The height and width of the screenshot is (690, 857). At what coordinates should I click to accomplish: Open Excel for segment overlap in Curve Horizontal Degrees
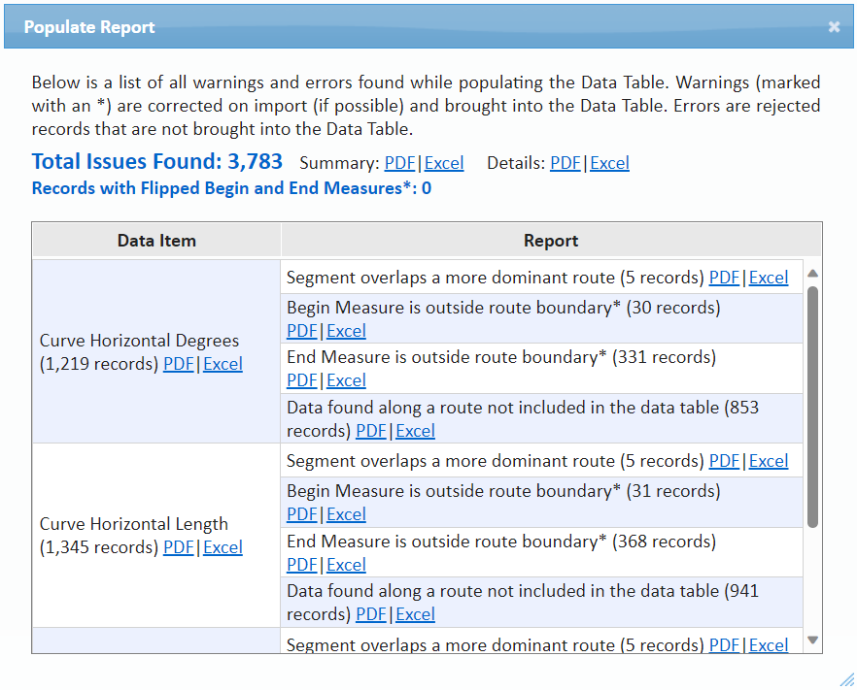point(769,278)
